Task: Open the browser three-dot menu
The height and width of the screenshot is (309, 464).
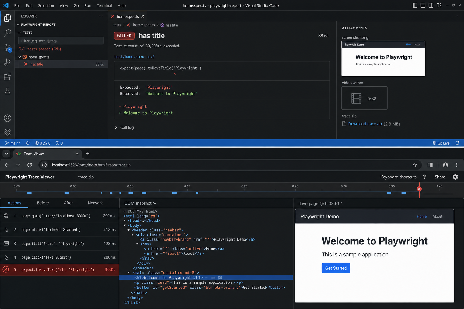Action: (457, 165)
